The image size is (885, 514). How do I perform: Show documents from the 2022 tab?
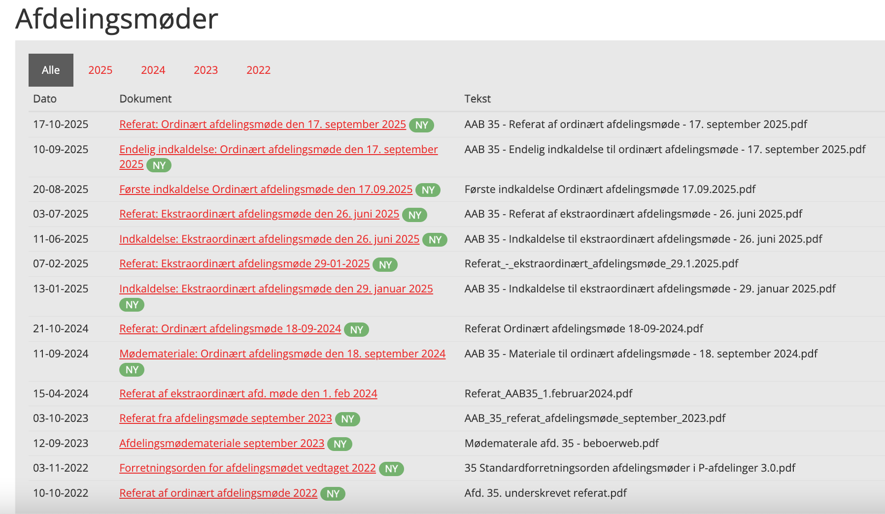point(258,70)
